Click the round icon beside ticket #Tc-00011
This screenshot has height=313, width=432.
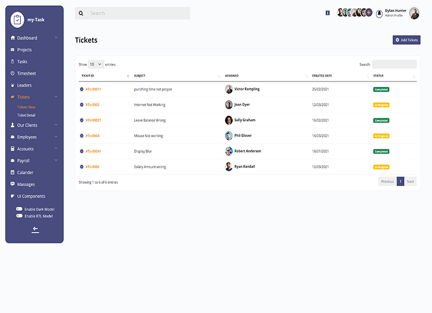point(82,89)
